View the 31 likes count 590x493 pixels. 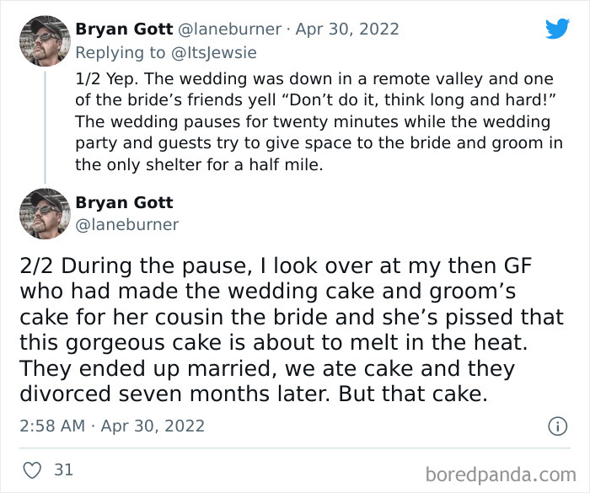pyautogui.click(x=64, y=470)
